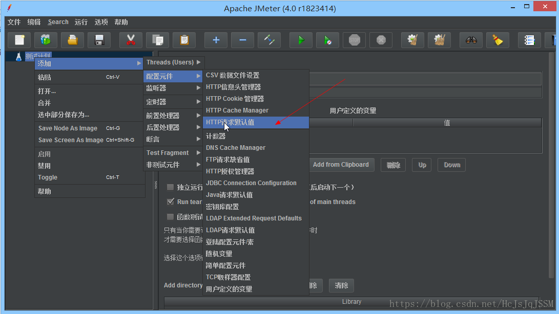
Task: Click the Down button
Action: [452, 165]
